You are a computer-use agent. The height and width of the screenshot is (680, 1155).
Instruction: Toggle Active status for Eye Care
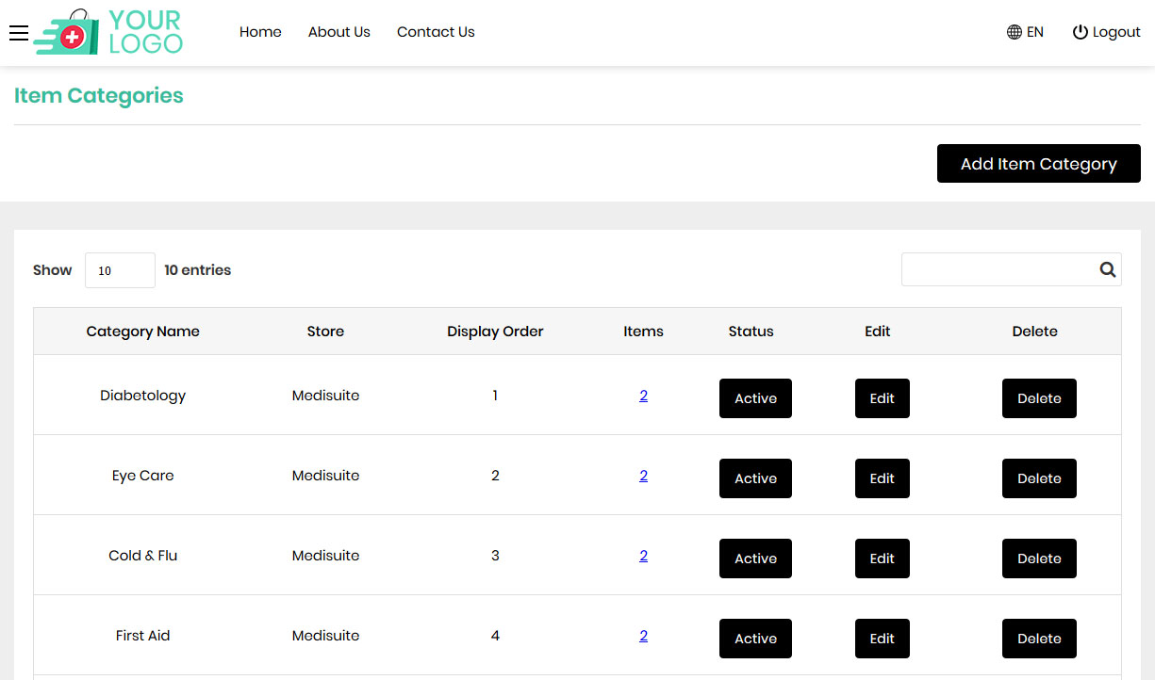click(755, 478)
